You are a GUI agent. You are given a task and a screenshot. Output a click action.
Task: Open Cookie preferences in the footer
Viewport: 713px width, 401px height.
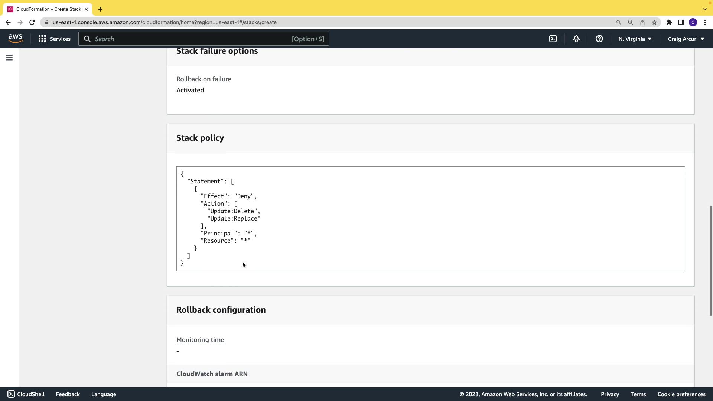coord(681,394)
